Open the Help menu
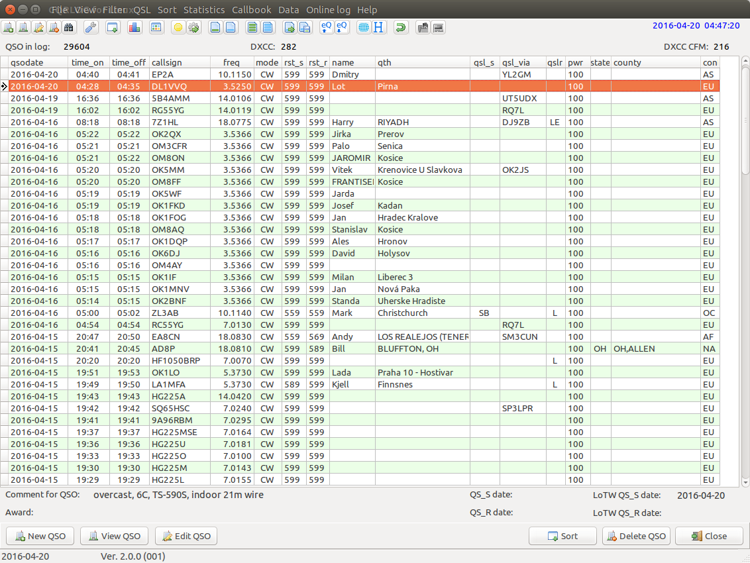750x563 pixels. pos(367,9)
